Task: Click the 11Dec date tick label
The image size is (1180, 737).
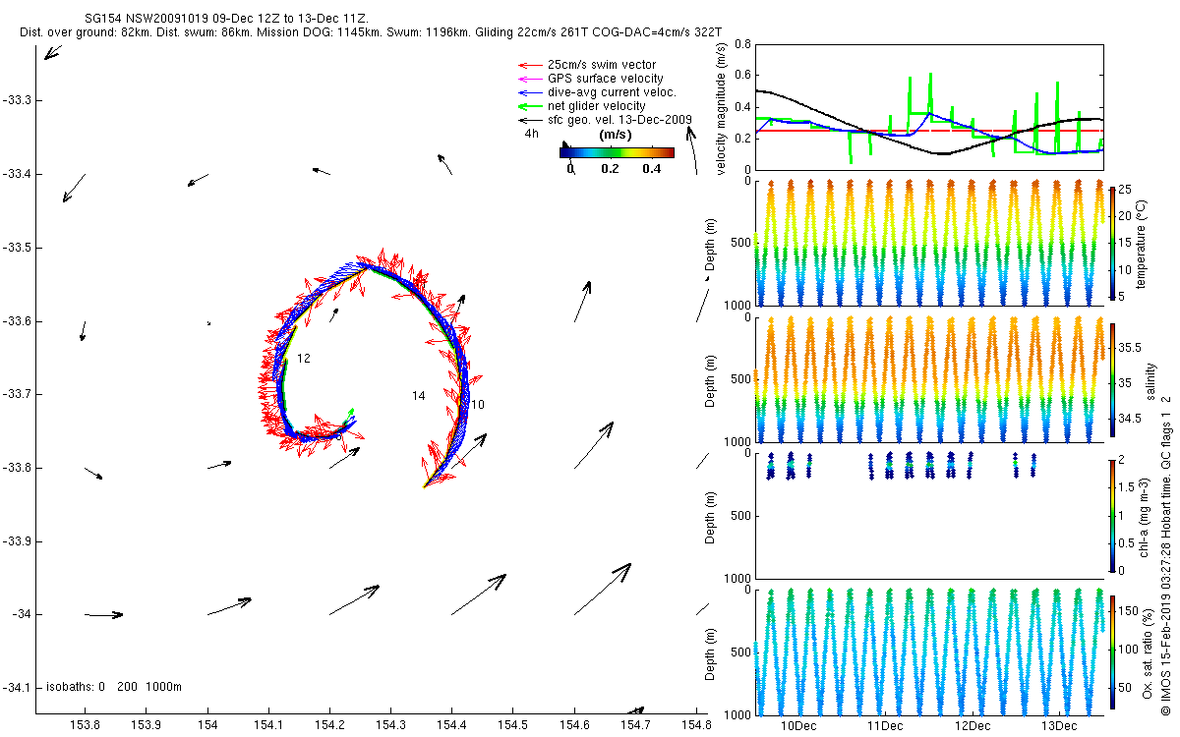Action: [x=885, y=726]
